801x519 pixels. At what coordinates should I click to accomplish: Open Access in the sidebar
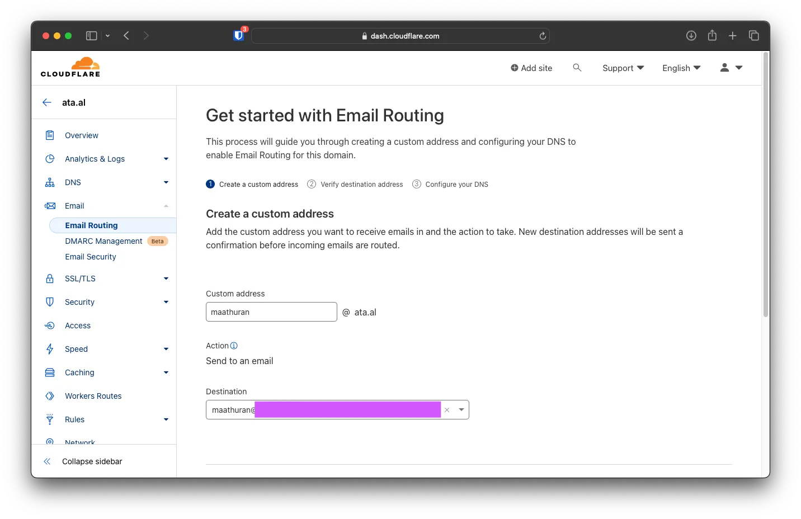coord(78,325)
